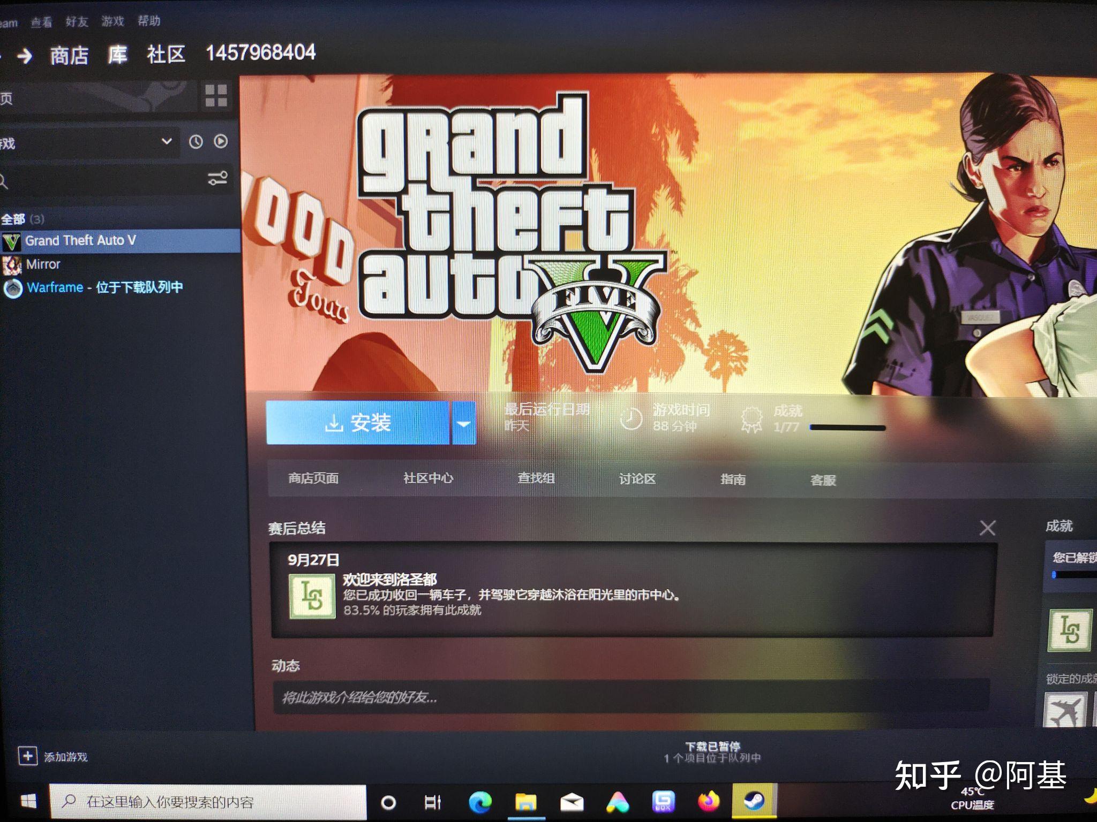Close the 赛后总结 summary panel
Image resolution: width=1097 pixels, height=822 pixels.
pos(987,528)
